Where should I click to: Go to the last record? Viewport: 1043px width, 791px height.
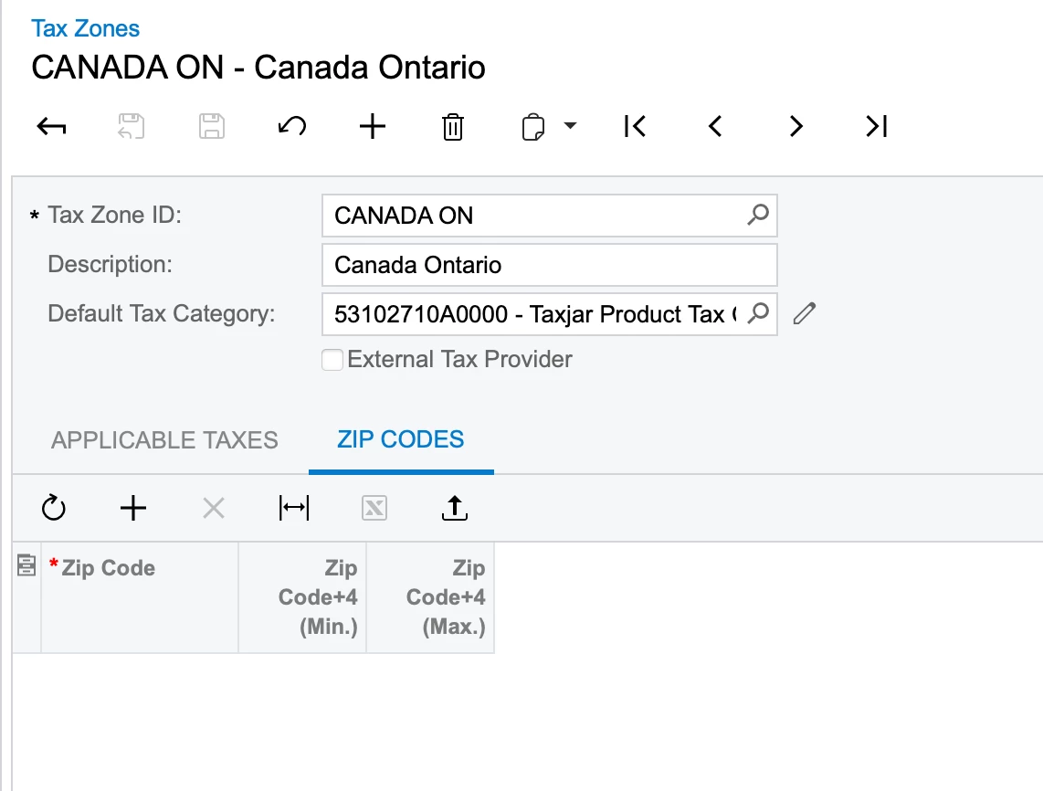coord(876,127)
